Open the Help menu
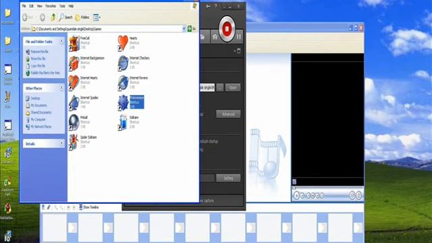 (x=71, y=6)
